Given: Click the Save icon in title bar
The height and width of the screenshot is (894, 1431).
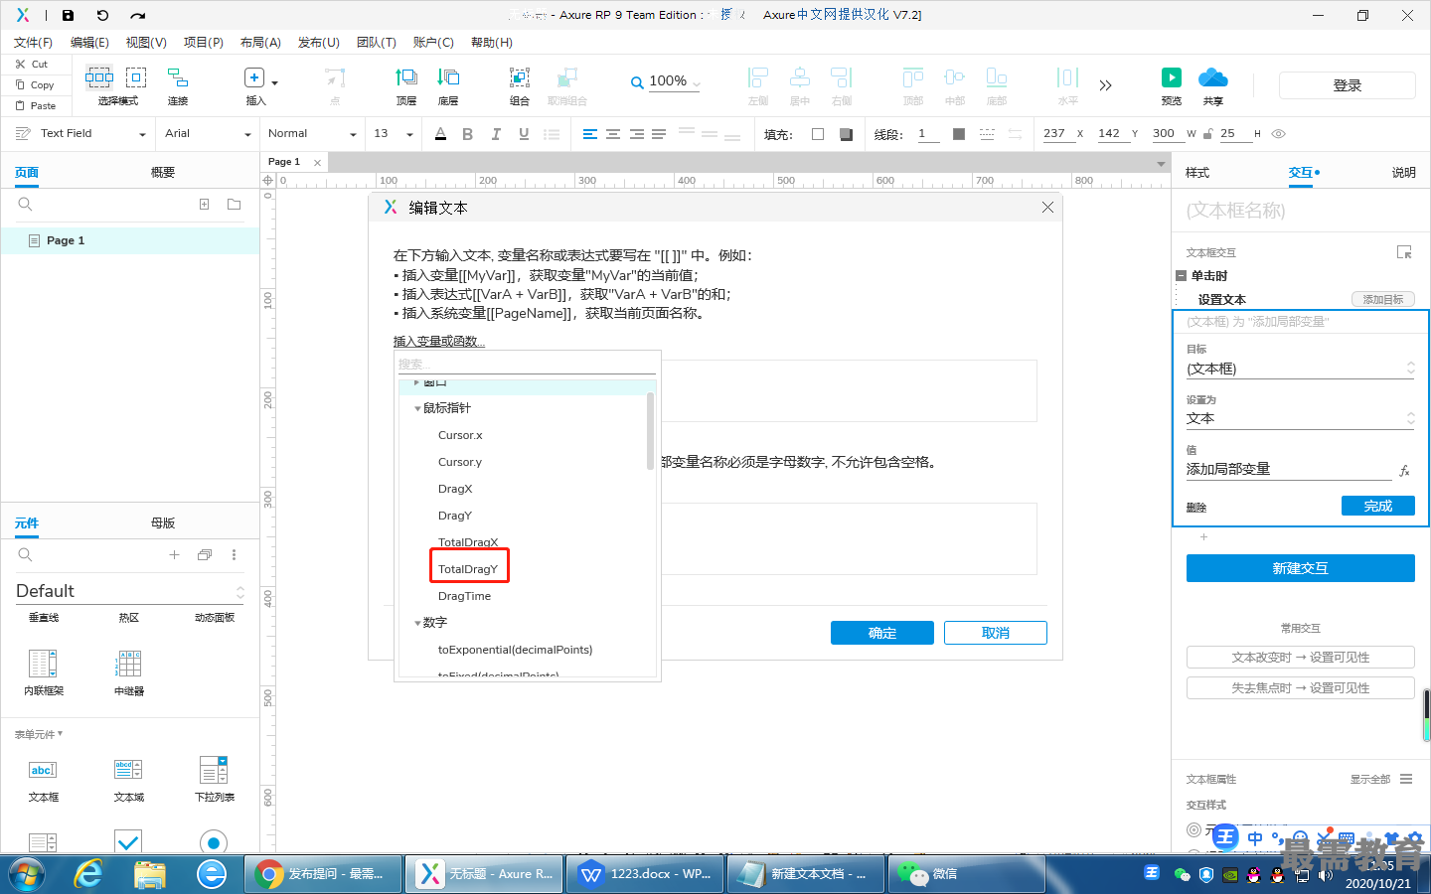Looking at the screenshot, I should point(68,15).
